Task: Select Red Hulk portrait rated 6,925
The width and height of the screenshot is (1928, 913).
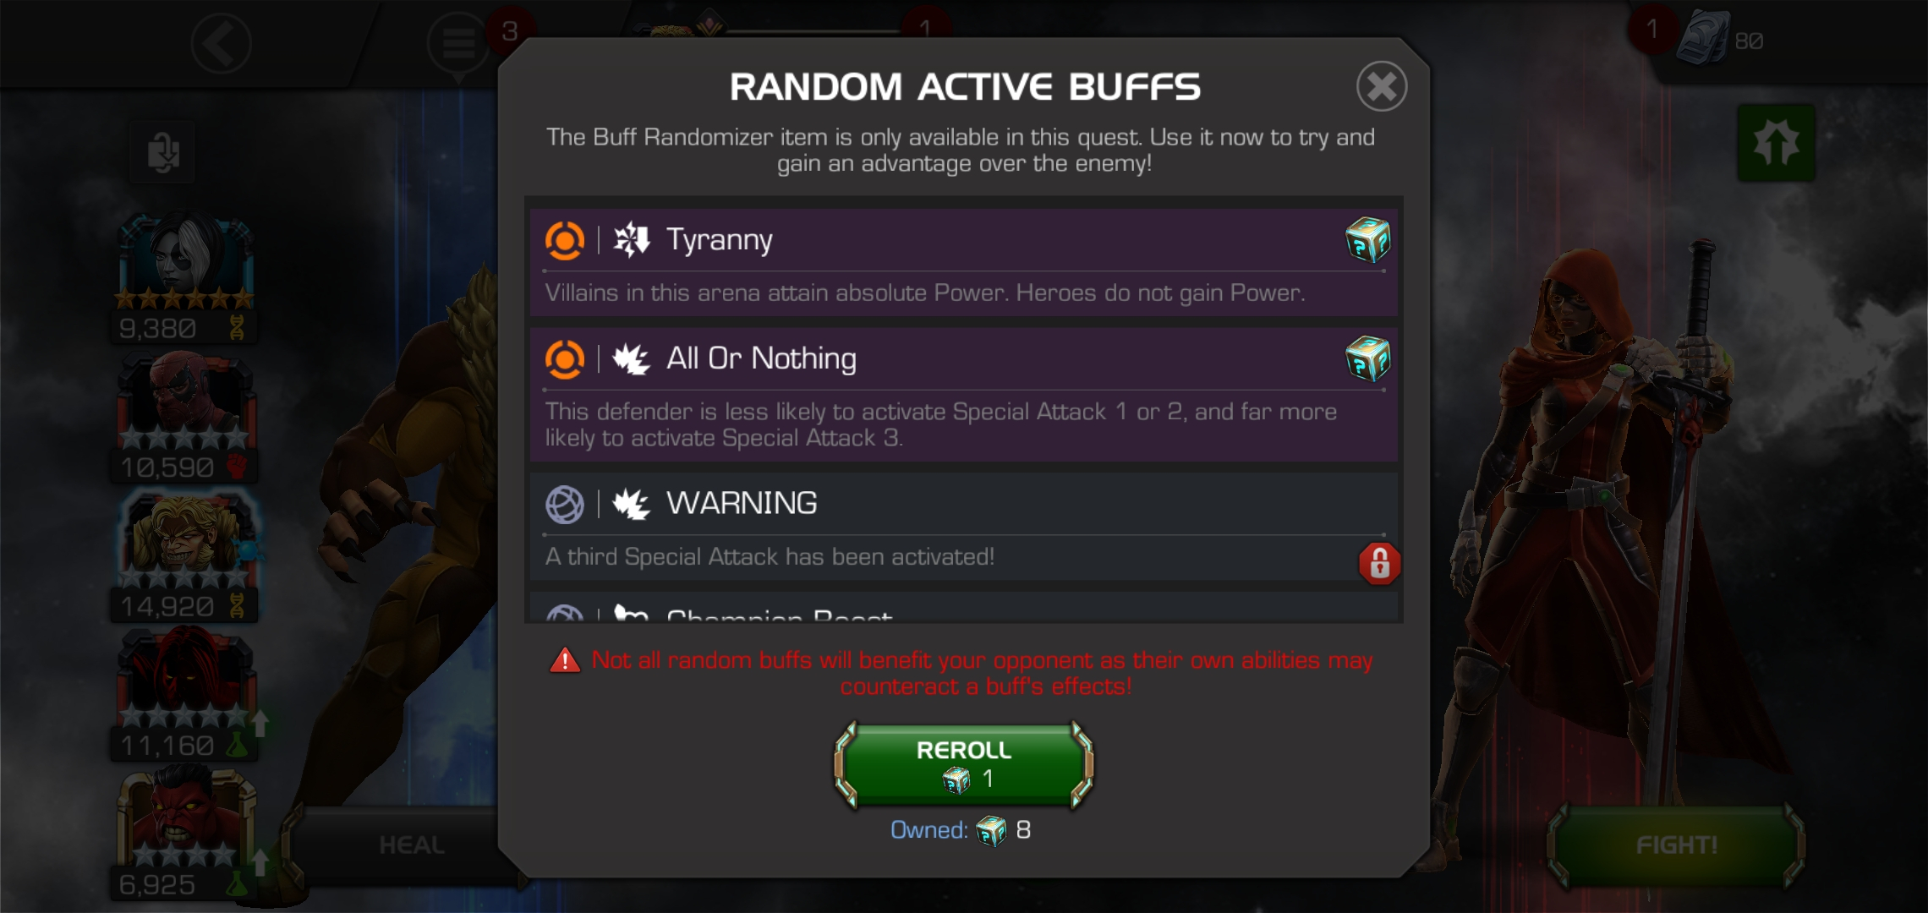Action: (183, 833)
